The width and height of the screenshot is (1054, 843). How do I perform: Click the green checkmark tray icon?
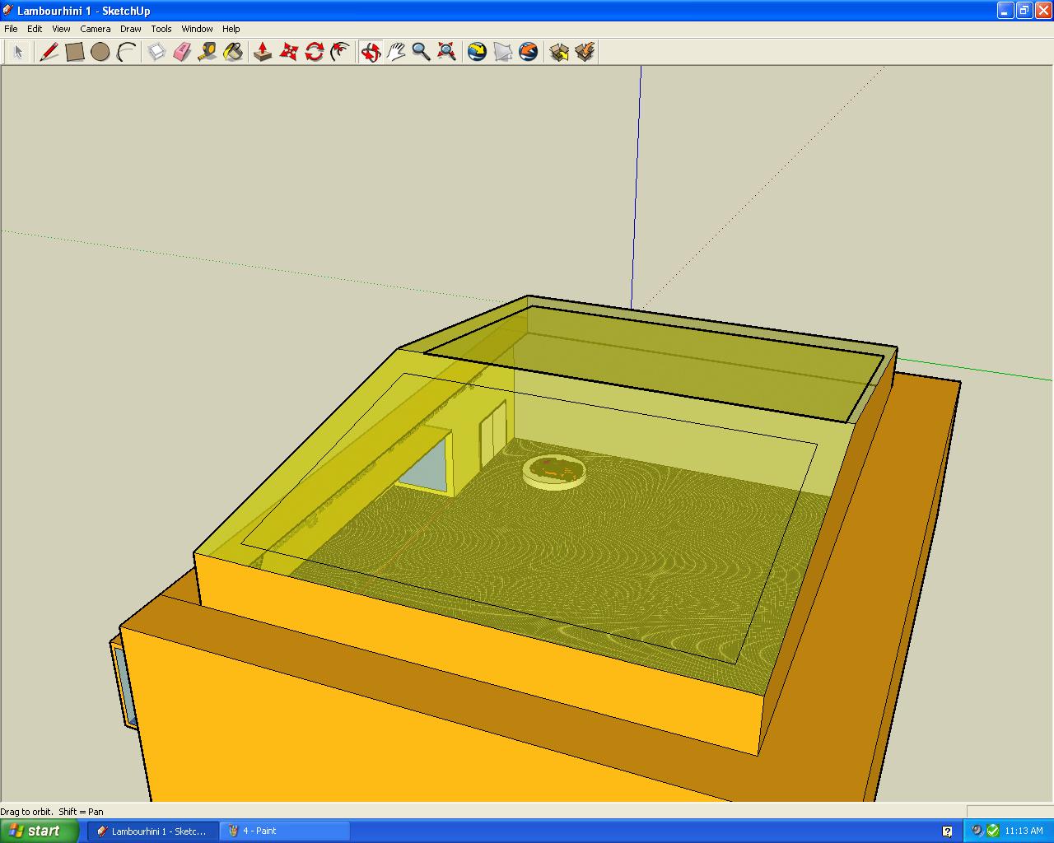click(x=992, y=831)
